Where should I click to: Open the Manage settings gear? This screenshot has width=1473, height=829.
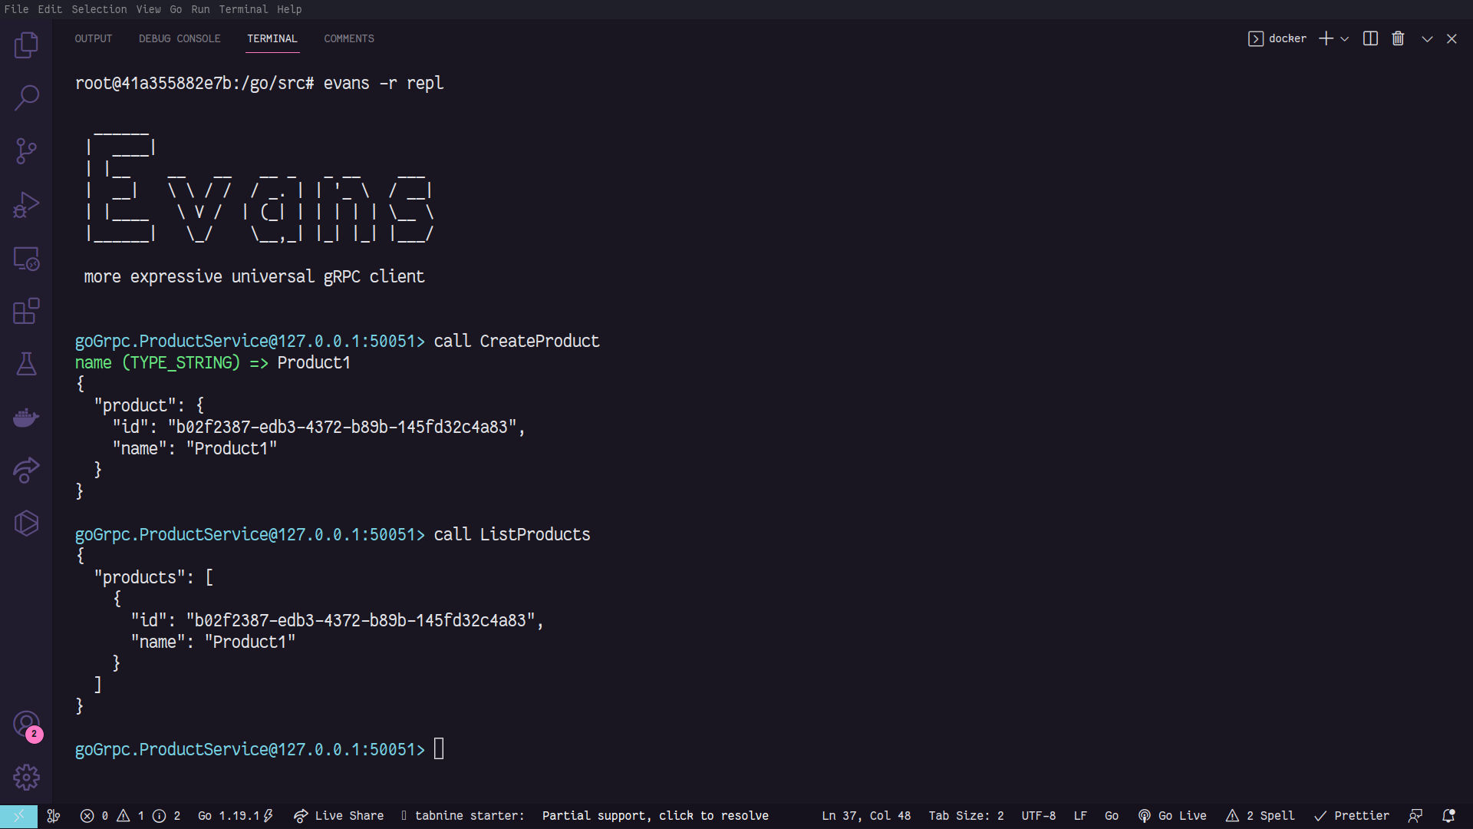(26, 777)
